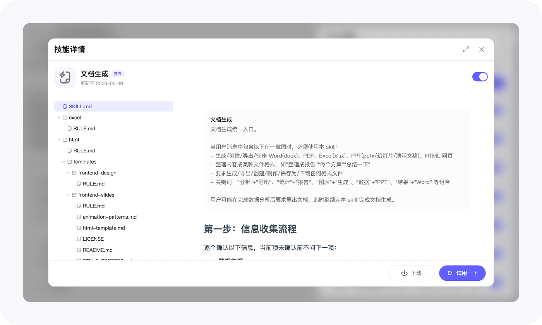The width and height of the screenshot is (542, 325).
Task: Click the templates folder icon
Action: tap(70, 162)
